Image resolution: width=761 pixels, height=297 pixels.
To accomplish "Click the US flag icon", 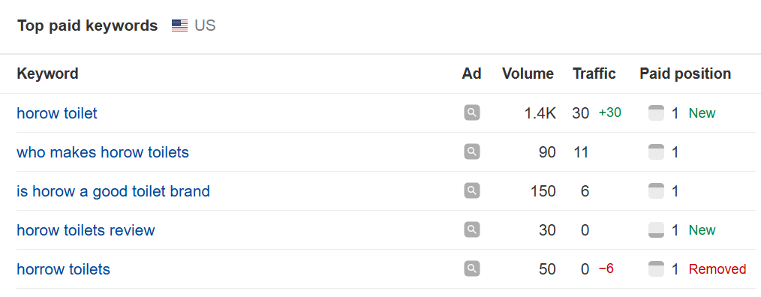I will coord(179,25).
